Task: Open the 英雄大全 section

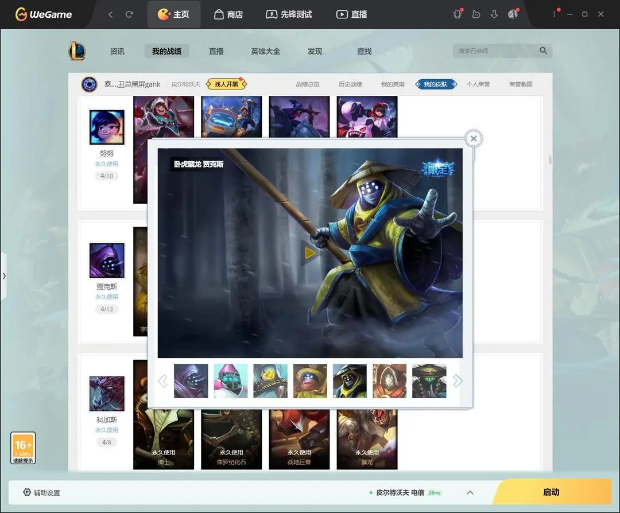Action: pyautogui.click(x=265, y=52)
